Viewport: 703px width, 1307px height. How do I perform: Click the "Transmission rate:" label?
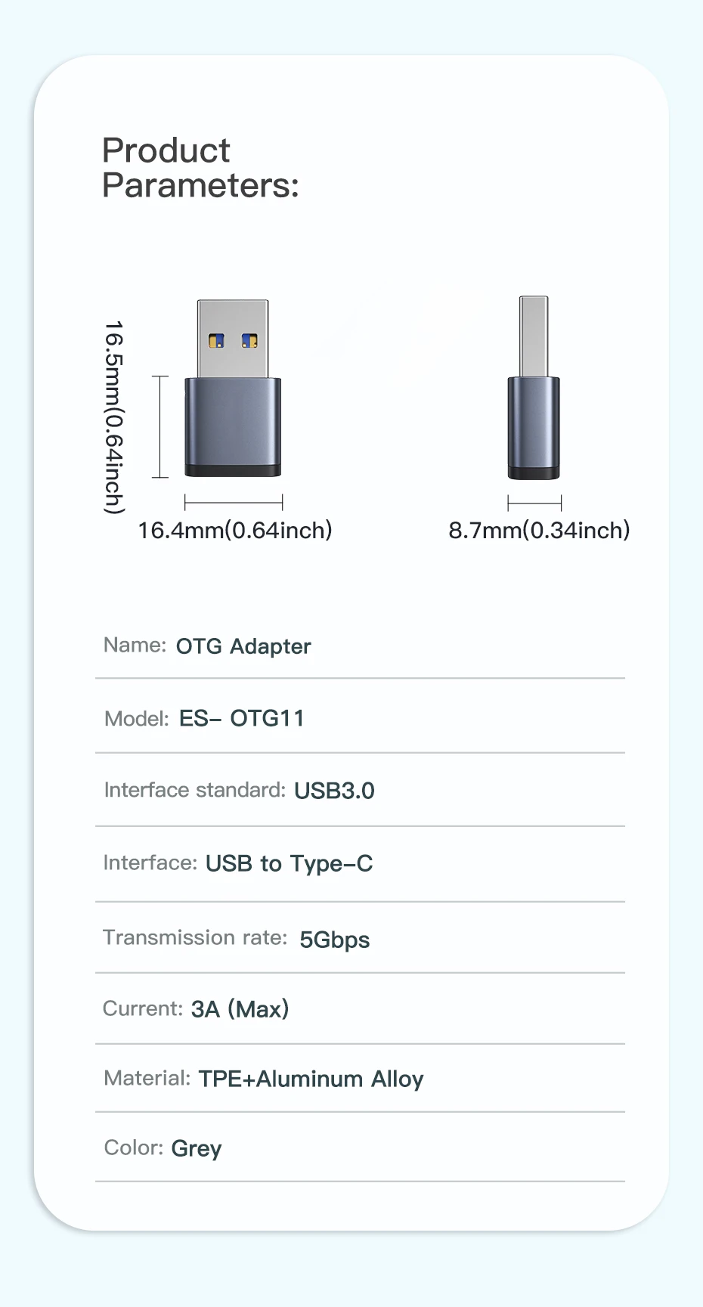coord(195,938)
